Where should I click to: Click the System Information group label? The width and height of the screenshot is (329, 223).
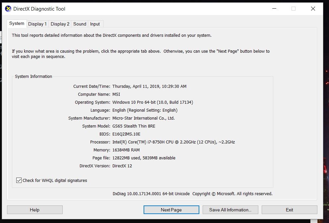pos(33,77)
